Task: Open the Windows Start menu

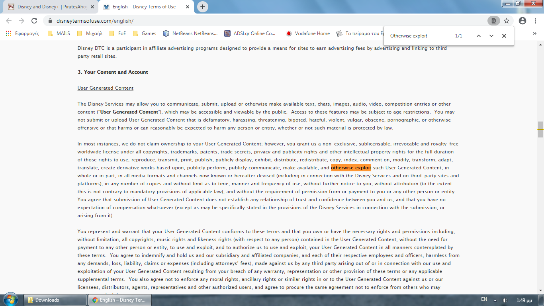Action: pyautogui.click(x=10, y=300)
